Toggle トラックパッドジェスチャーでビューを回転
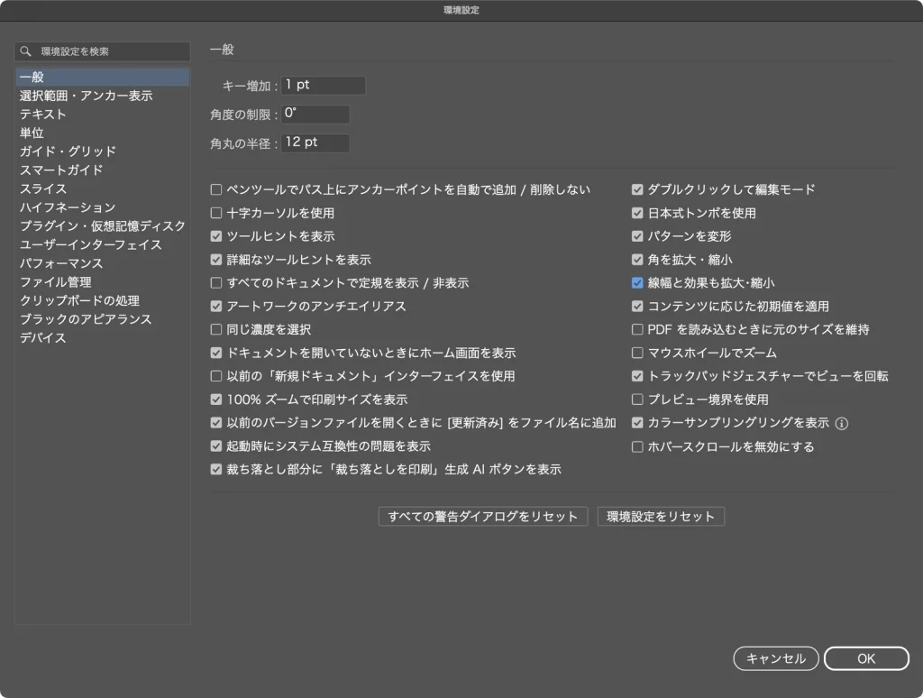The width and height of the screenshot is (923, 698). pos(637,376)
